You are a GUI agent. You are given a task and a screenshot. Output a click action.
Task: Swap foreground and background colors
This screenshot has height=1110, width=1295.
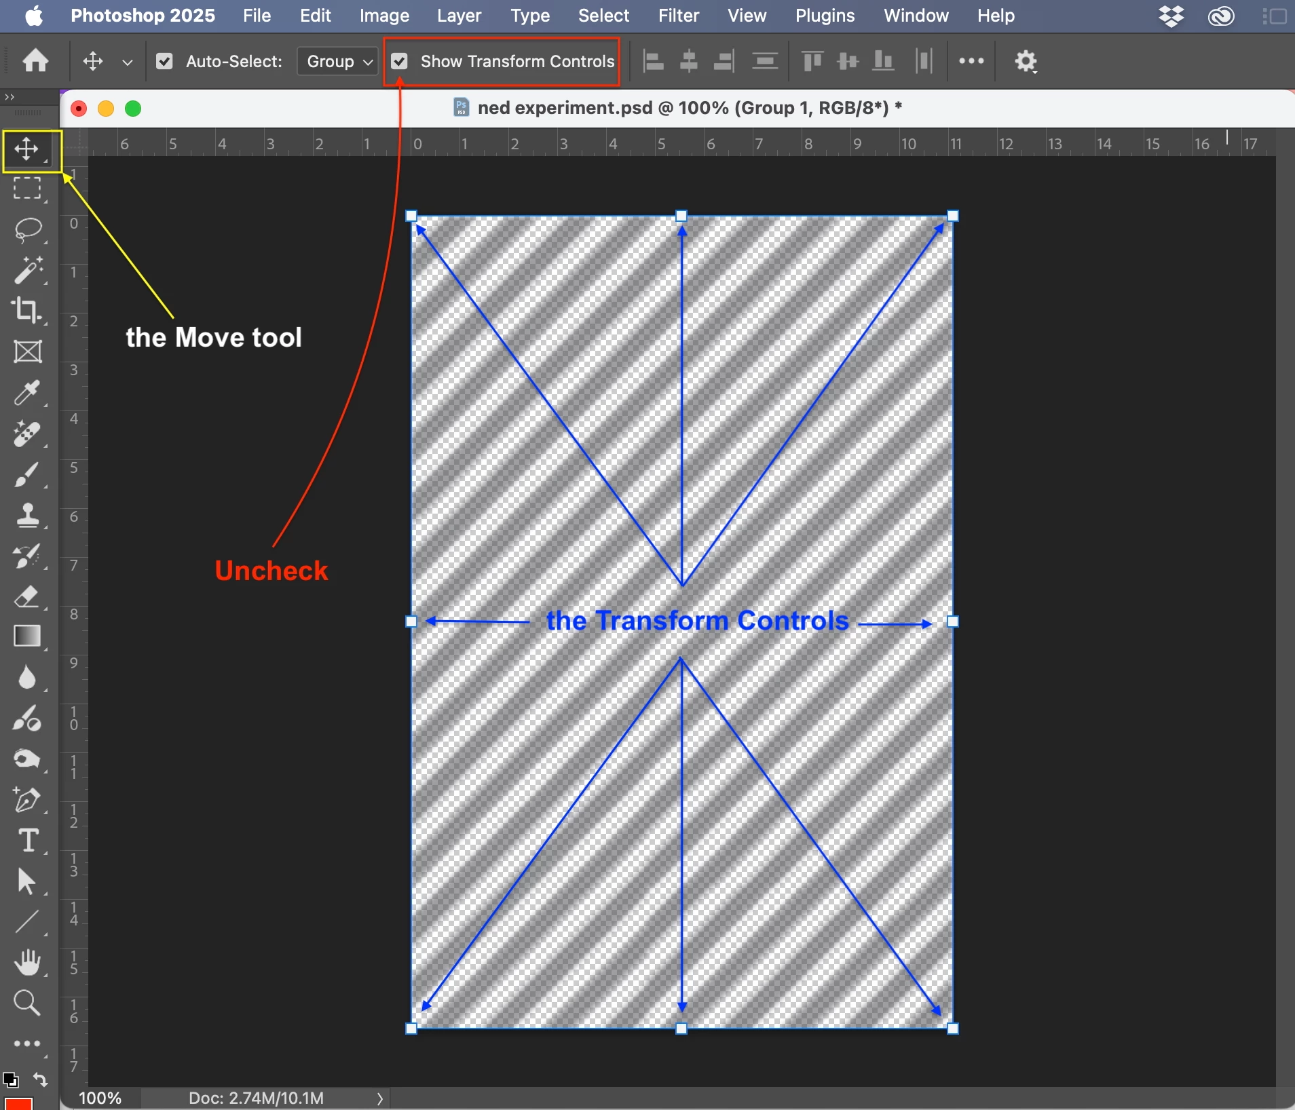point(41,1079)
